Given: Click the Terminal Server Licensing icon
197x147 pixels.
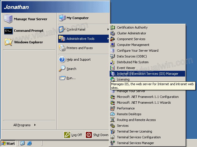Looking at the screenshot, I should pos(113,131).
